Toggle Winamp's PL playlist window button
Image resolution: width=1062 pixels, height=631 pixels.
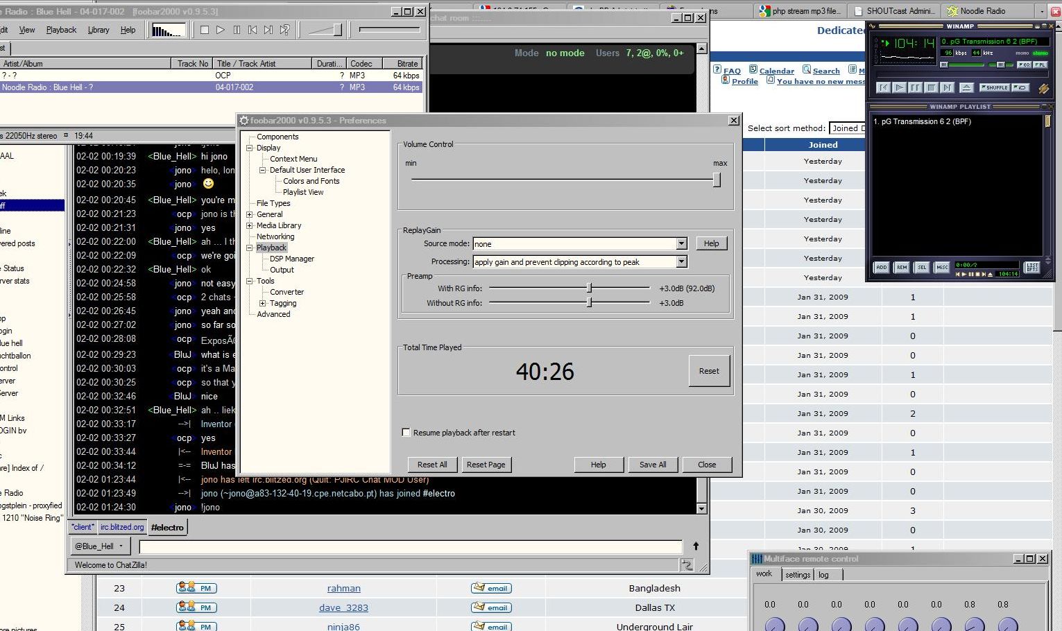point(1040,64)
